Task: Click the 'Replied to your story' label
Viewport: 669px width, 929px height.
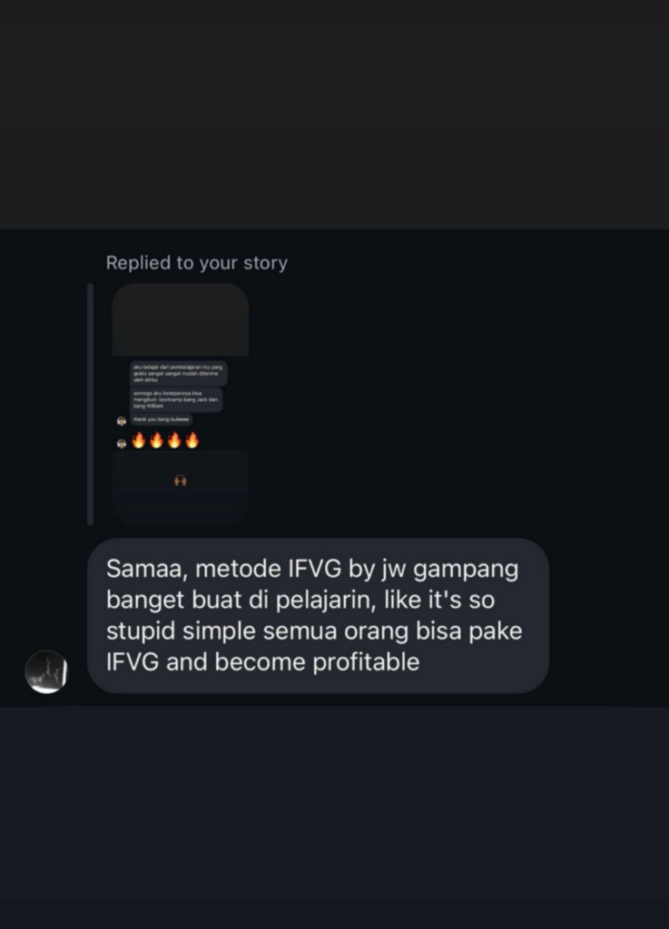Action: pos(197,262)
